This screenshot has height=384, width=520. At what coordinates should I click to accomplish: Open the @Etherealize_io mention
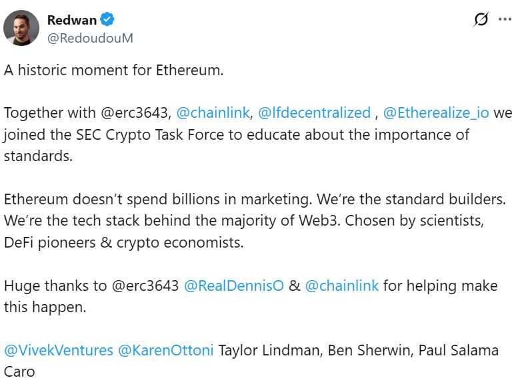[436, 112]
